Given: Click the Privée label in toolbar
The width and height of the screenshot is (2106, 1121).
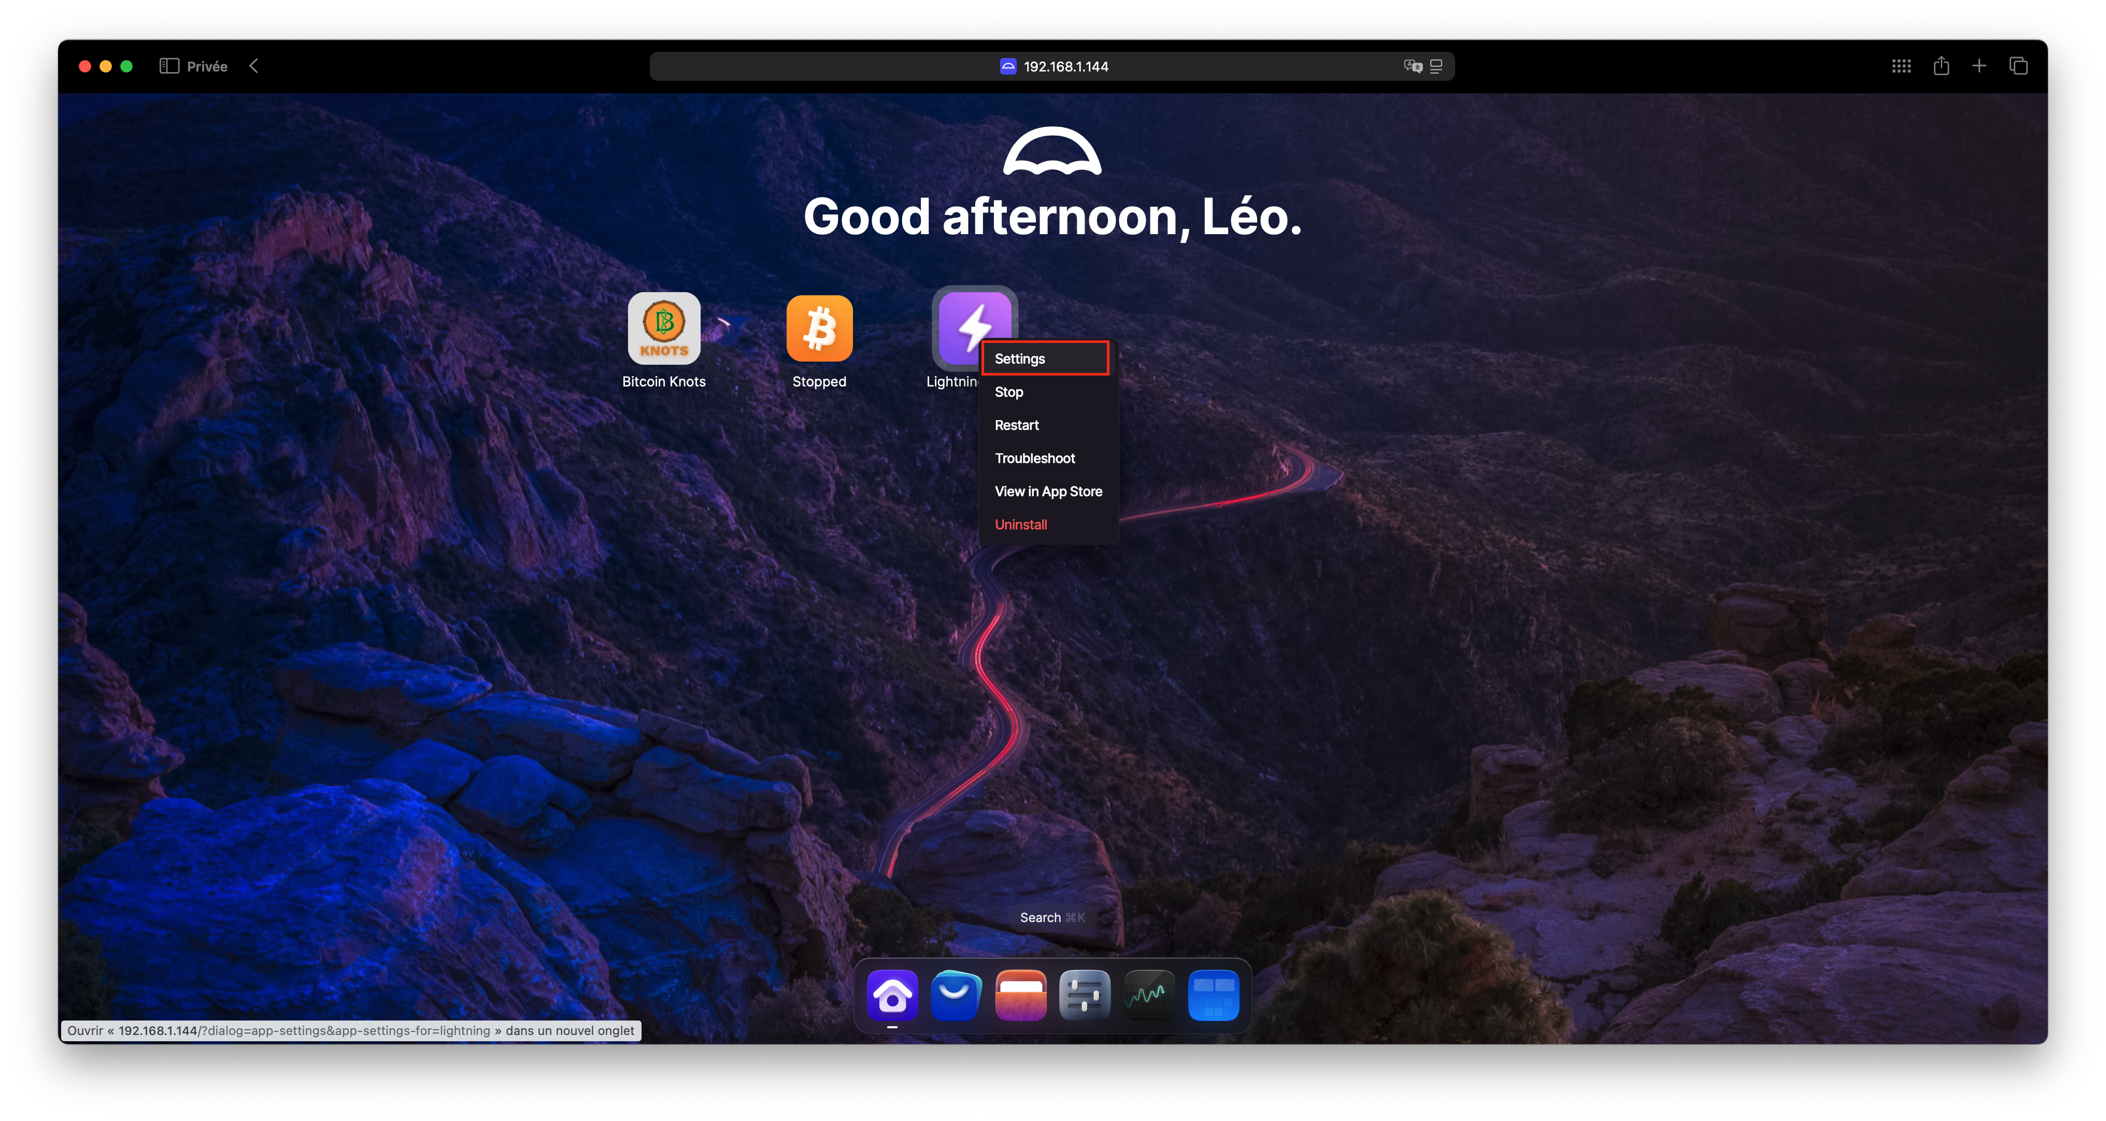Looking at the screenshot, I should [207, 66].
